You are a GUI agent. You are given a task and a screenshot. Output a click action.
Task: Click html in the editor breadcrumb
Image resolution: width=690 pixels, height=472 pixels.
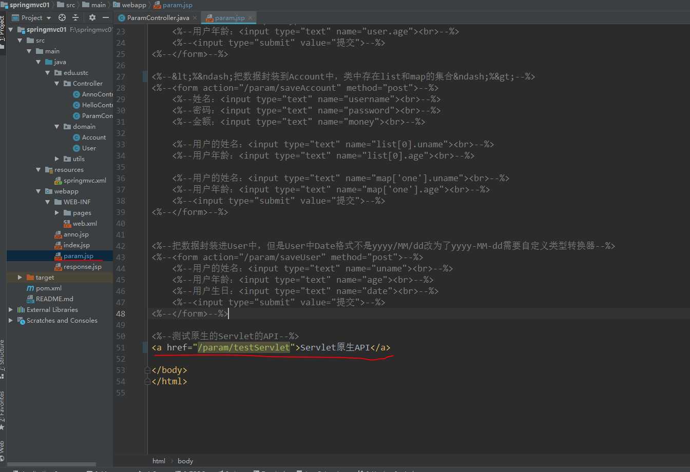[x=159, y=461]
